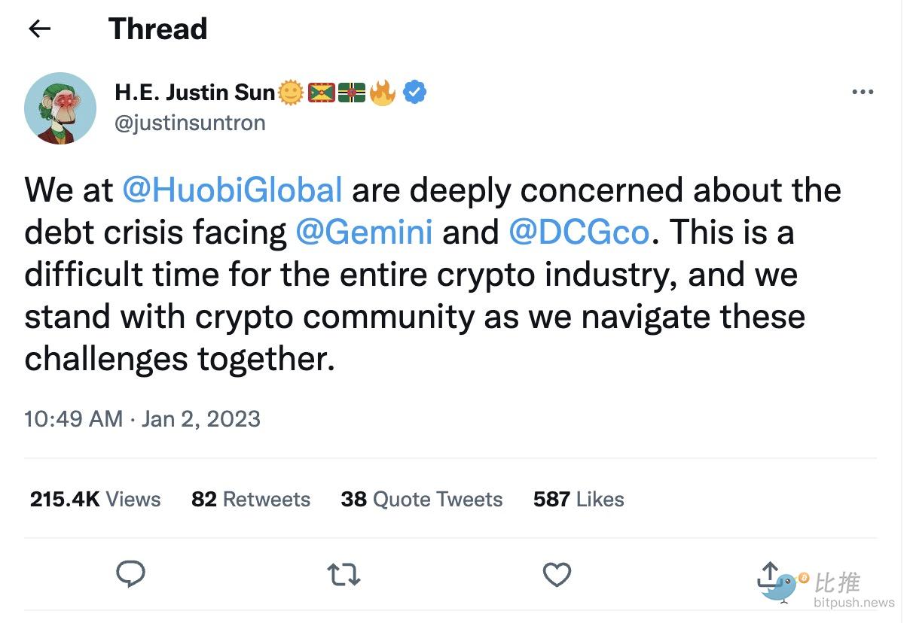Open Justin Sun's profile avatar
Screen dimensions: 910x623
[x=60, y=108]
